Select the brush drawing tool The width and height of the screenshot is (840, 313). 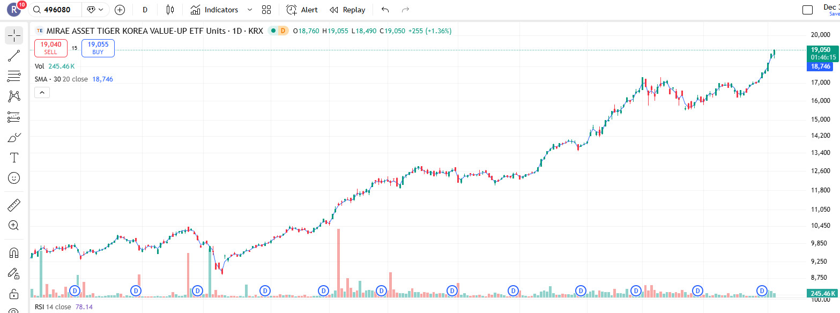(14, 137)
